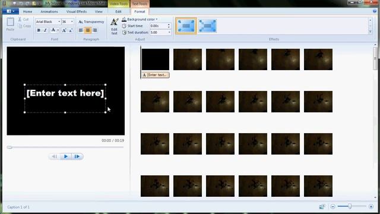This screenshot has height=214, width=380.
Task: Align caption text left
Action: (81, 30)
